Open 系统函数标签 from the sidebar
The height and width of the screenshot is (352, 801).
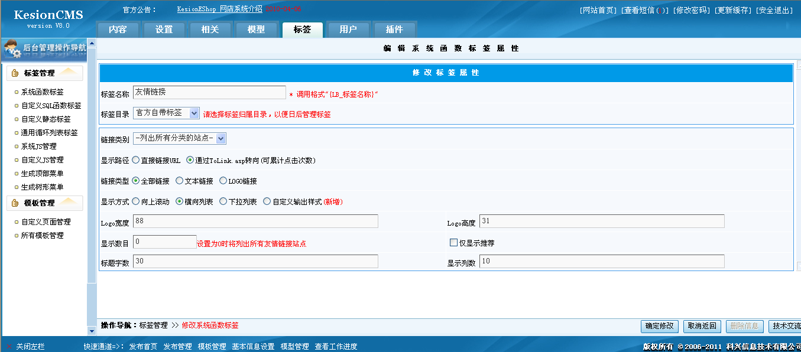[44, 91]
